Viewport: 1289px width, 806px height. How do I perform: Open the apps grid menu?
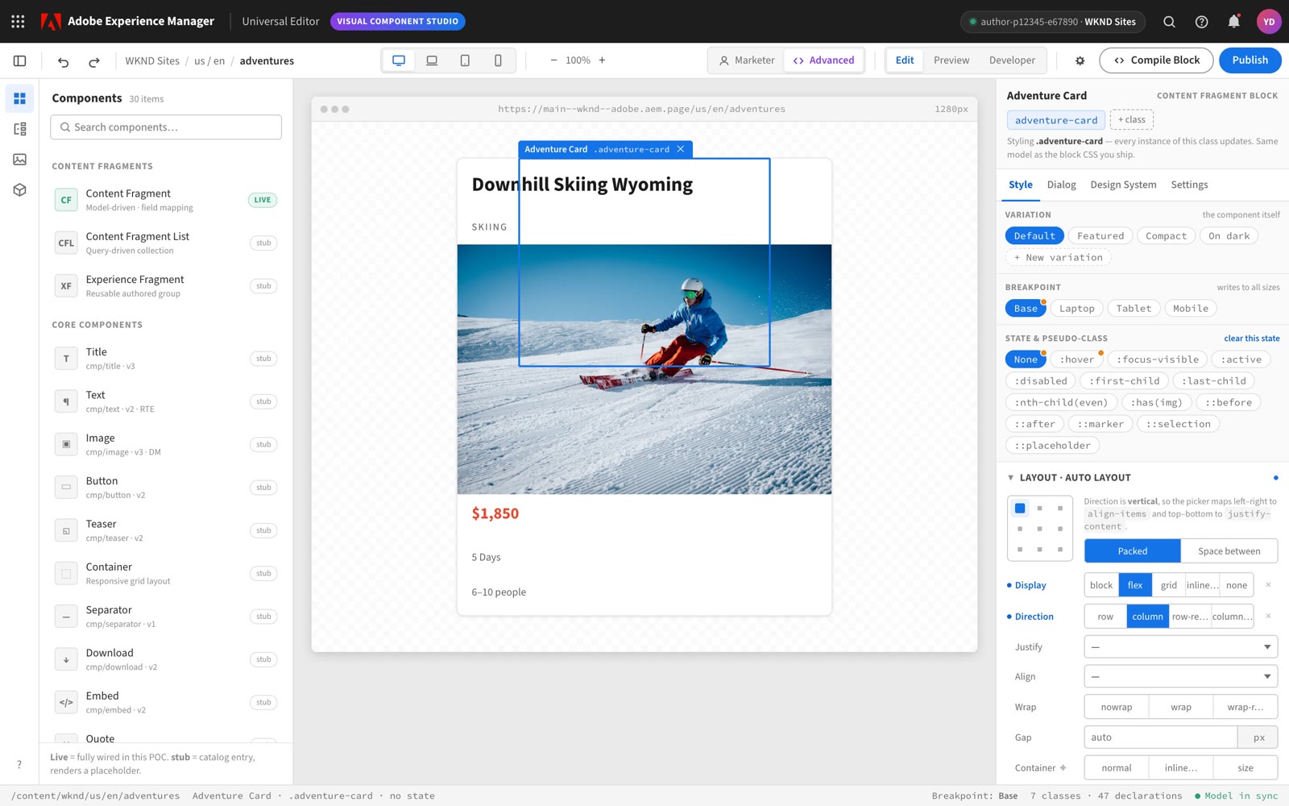(x=18, y=22)
